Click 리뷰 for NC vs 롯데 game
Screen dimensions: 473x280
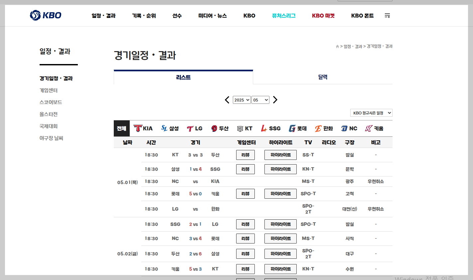(245, 239)
